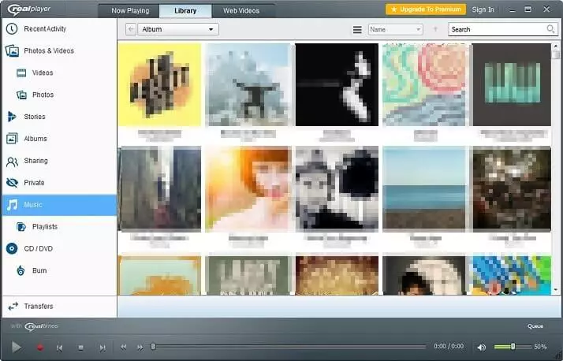
Task: Click the Fast Forward icon
Action: coord(140,347)
